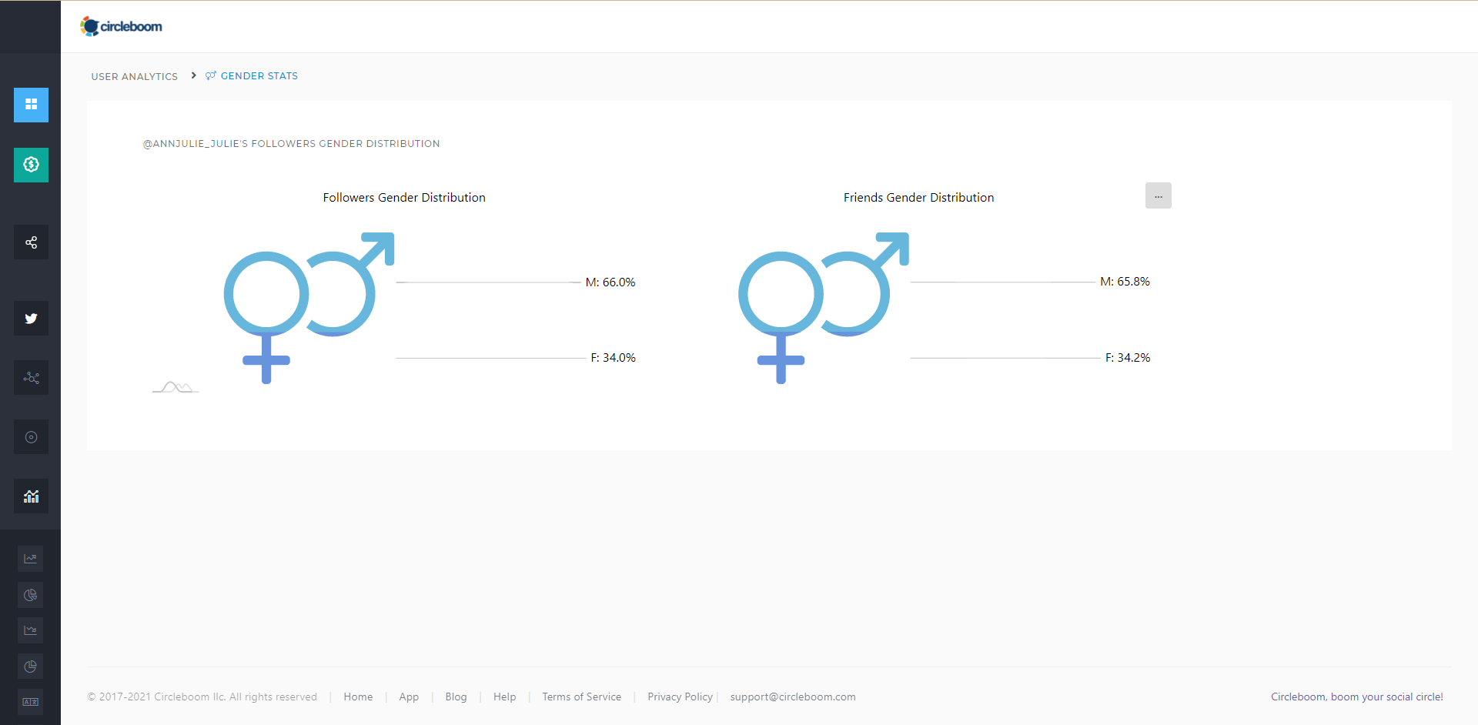Select the GENDER STATS breadcrumb item
The width and height of the screenshot is (1478, 725).
pyautogui.click(x=259, y=75)
